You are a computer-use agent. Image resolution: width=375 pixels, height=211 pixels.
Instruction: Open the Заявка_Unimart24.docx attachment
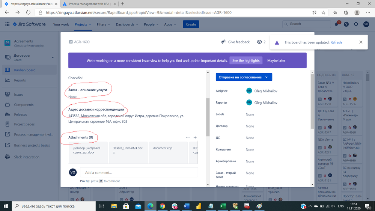point(128,153)
